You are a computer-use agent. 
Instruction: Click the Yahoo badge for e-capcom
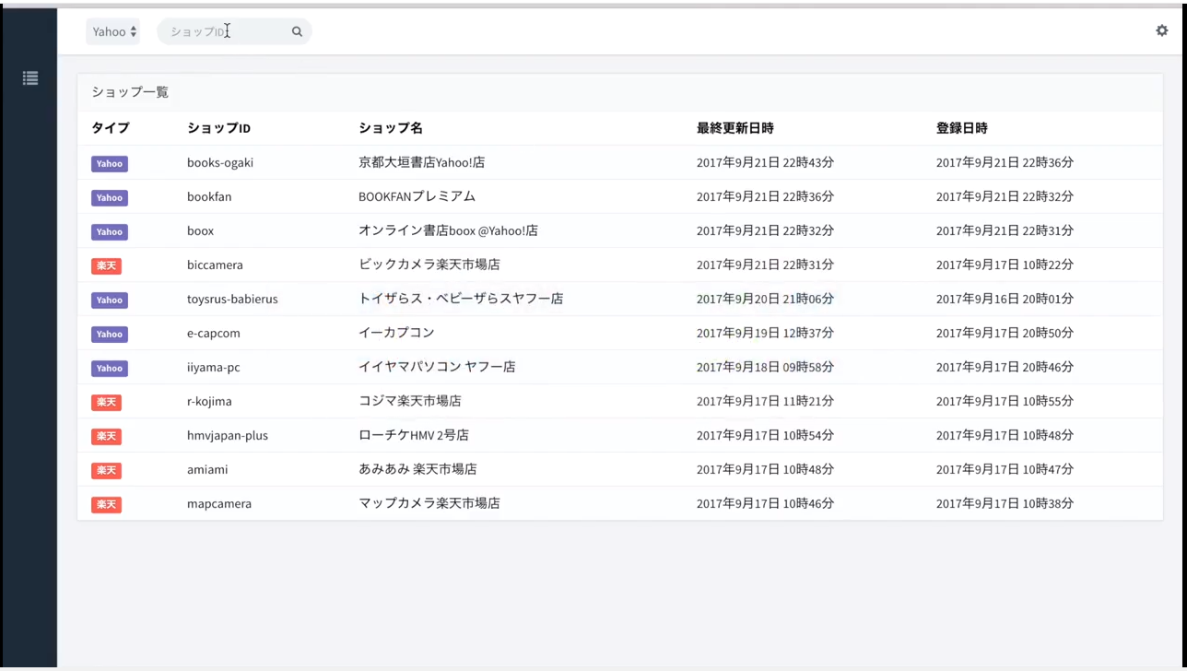pyautogui.click(x=109, y=334)
